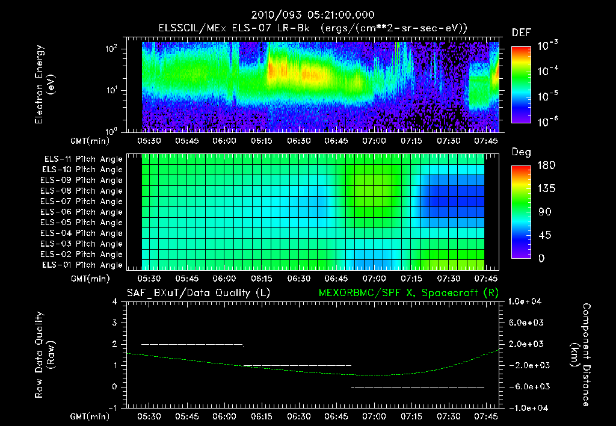The height and width of the screenshot is (426, 616).
Task: Click 07:30 tick on the bottom plot time axis
Action: pos(449,416)
